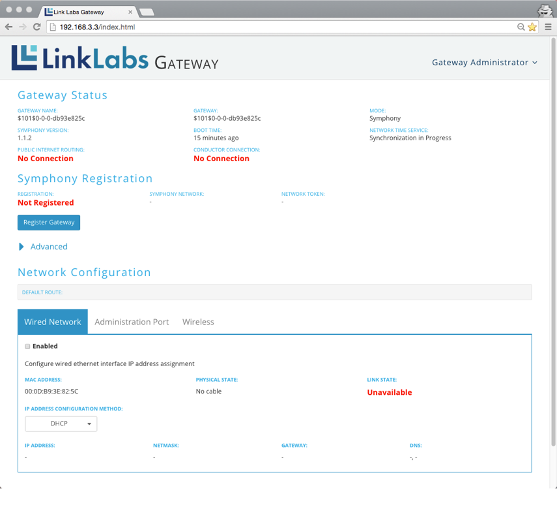Viewport: 557px width, 511px height.
Task: Click the browser forward arrow
Action: click(22, 27)
